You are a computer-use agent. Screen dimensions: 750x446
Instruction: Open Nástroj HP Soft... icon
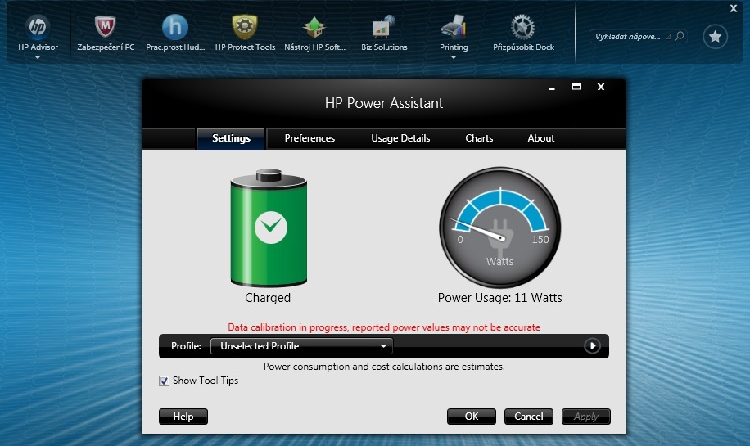[314, 27]
